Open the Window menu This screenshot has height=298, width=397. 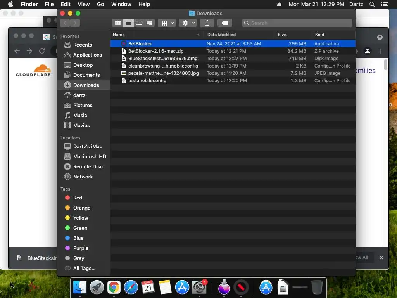pyautogui.click(x=121, y=4)
